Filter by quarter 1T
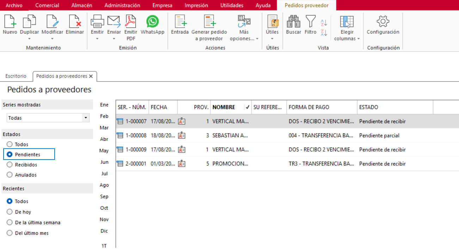Screen dimensions: 459x251 point(104,246)
